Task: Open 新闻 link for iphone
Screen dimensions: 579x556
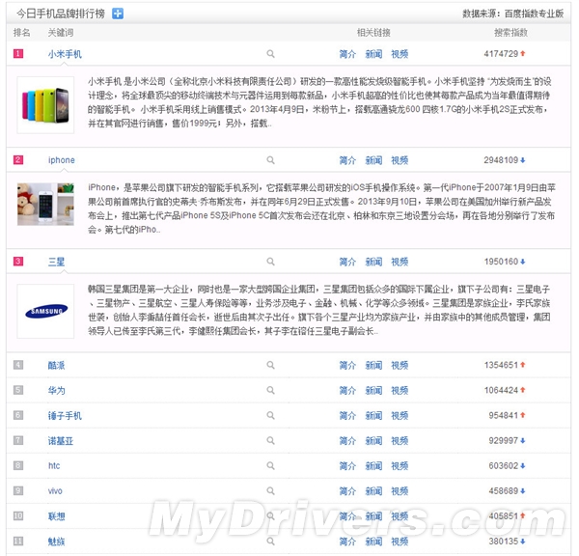Action: point(373,160)
